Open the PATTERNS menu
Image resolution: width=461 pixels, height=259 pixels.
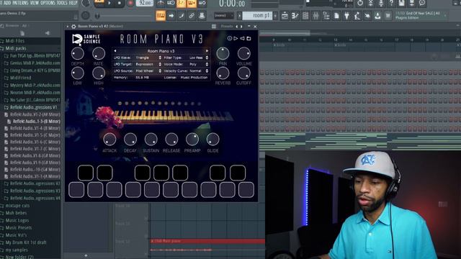[20, 3]
